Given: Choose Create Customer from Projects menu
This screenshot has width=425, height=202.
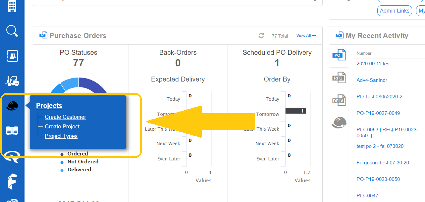Looking at the screenshot, I should (65, 117).
